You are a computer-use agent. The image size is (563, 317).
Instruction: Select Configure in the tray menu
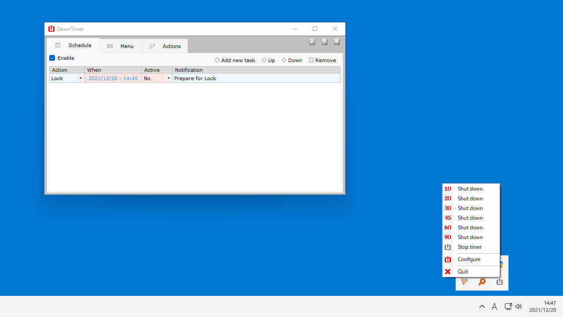click(x=471, y=259)
